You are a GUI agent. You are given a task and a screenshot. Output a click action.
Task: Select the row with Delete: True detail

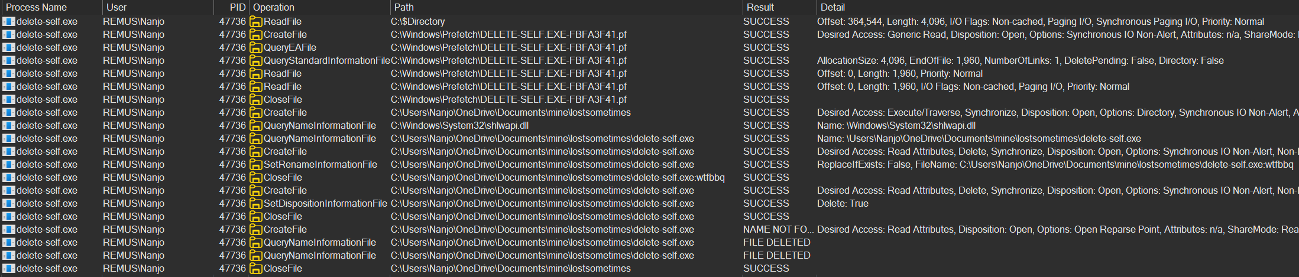point(649,203)
